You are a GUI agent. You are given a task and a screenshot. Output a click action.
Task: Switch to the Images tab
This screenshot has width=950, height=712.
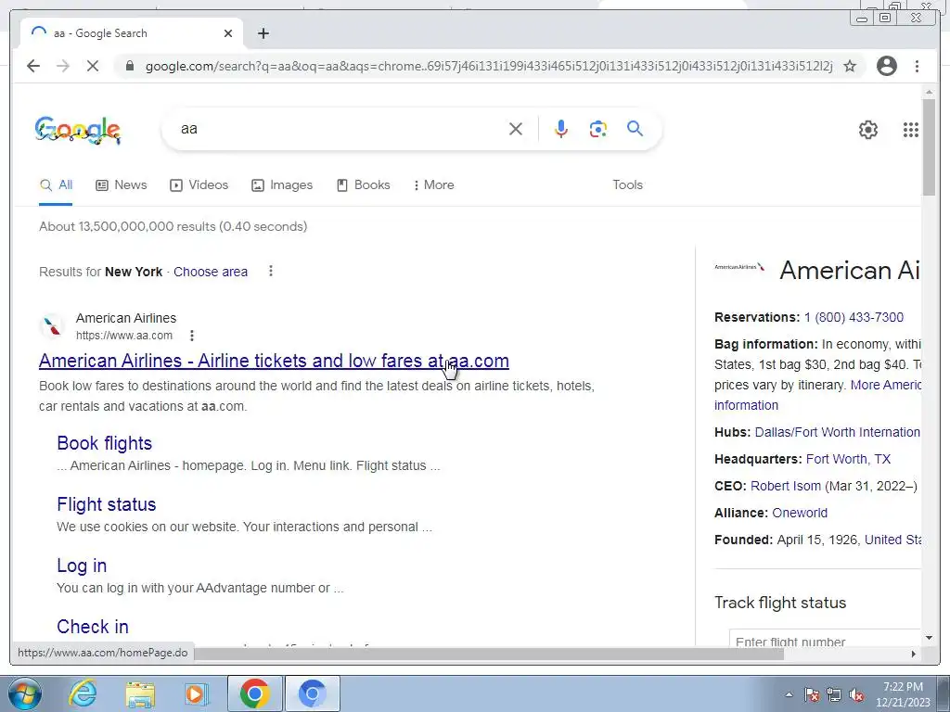point(282,185)
